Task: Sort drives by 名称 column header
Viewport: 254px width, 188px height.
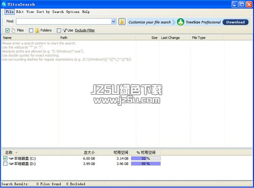Action: pos(32,152)
